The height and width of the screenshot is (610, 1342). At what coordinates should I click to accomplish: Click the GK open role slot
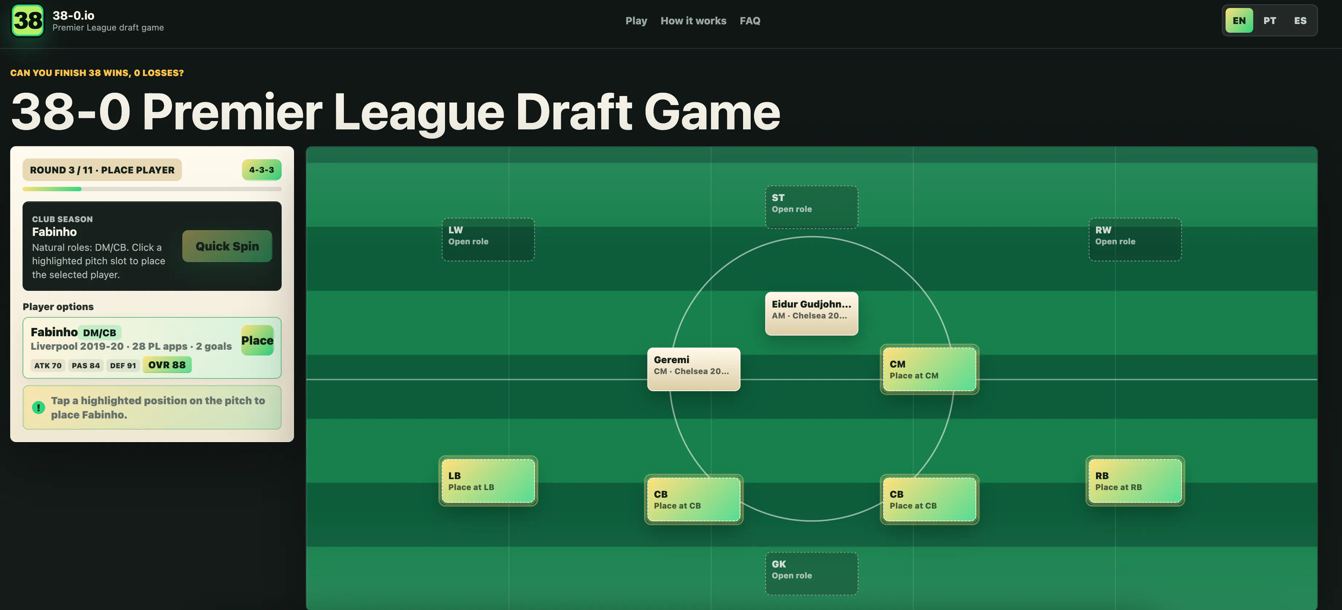coord(812,574)
